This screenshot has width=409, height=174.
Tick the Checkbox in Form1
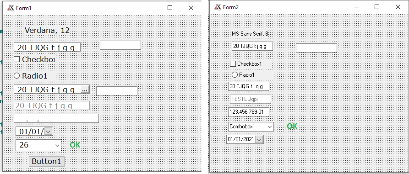pyautogui.click(x=16, y=59)
